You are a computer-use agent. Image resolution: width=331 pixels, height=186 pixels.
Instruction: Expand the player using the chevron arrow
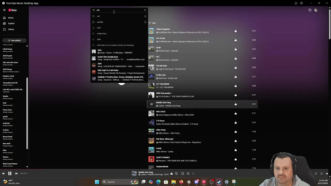tap(327, 174)
